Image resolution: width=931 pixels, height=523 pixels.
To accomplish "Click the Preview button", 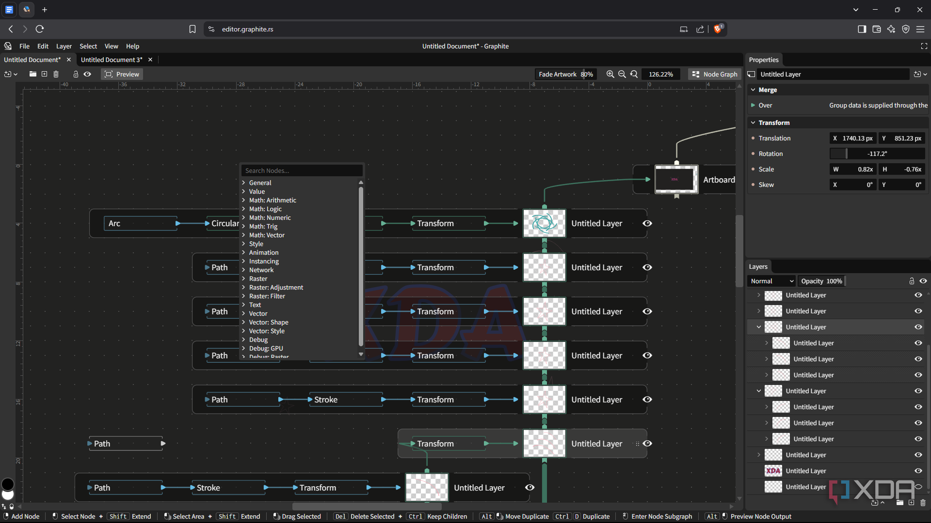I will 122,74.
